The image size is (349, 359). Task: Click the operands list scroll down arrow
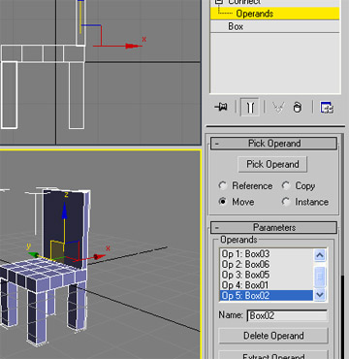pyautogui.click(x=320, y=295)
